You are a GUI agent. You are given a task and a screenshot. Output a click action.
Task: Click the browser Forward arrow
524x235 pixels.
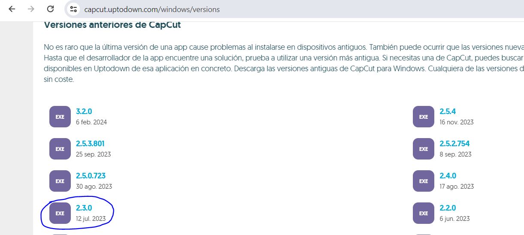pos(31,9)
